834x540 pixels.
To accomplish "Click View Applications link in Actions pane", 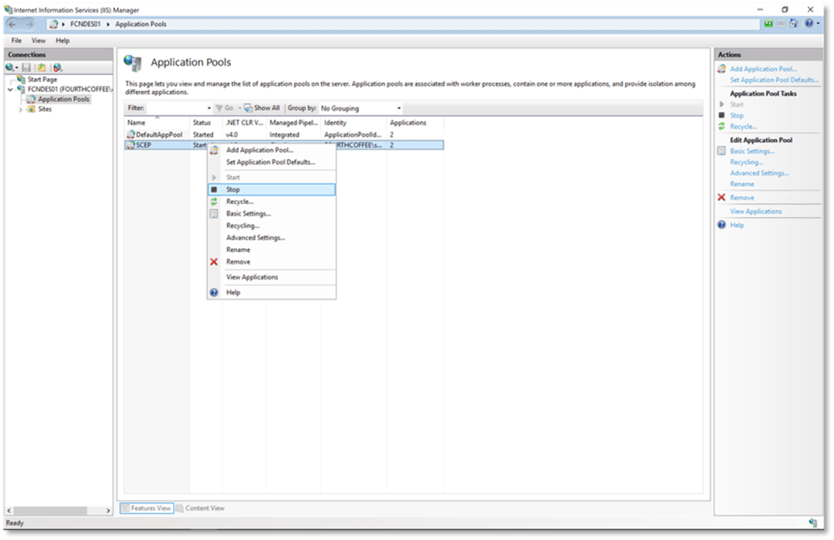I will (x=756, y=211).
